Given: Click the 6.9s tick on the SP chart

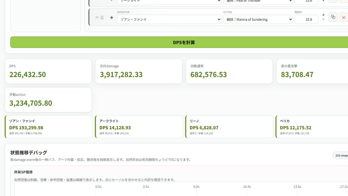Looking at the screenshot, I should pyautogui.click(x=196, y=187).
